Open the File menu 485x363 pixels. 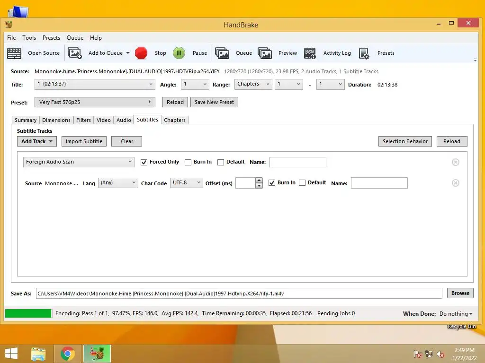click(x=11, y=38)
